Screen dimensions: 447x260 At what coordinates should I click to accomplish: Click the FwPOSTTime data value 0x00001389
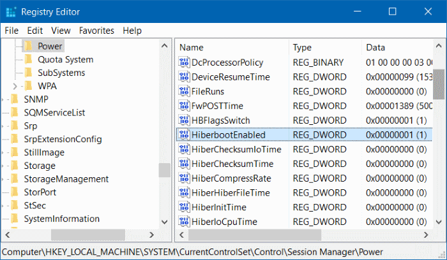[x=399, y=106]
